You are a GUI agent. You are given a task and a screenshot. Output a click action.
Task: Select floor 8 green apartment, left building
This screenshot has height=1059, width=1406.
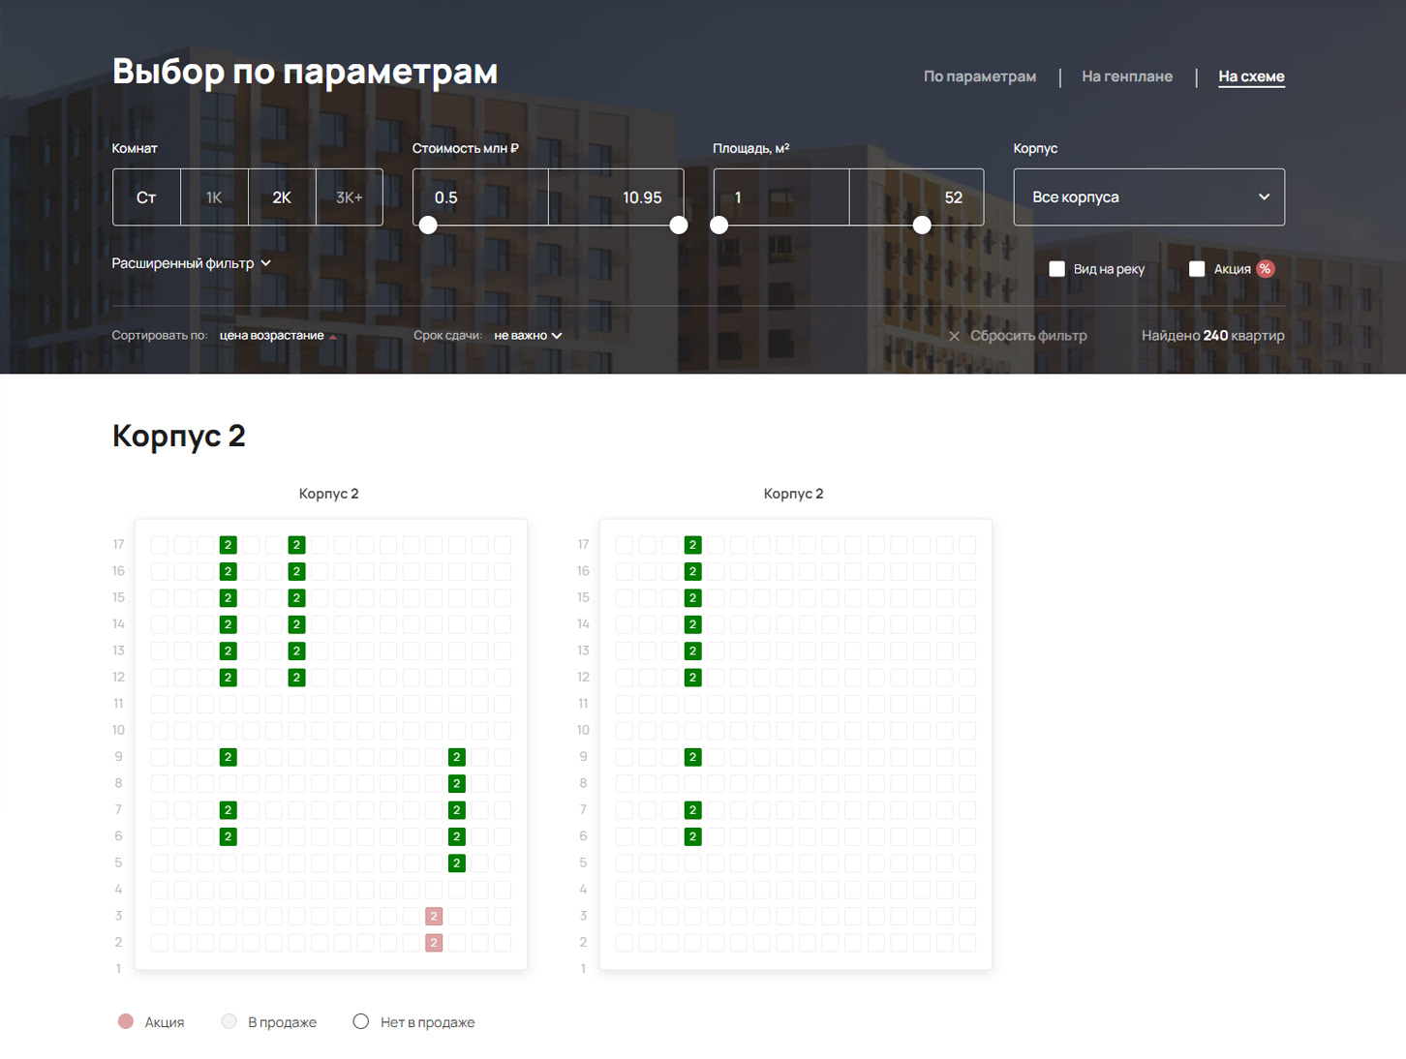[x=457, y=783]
